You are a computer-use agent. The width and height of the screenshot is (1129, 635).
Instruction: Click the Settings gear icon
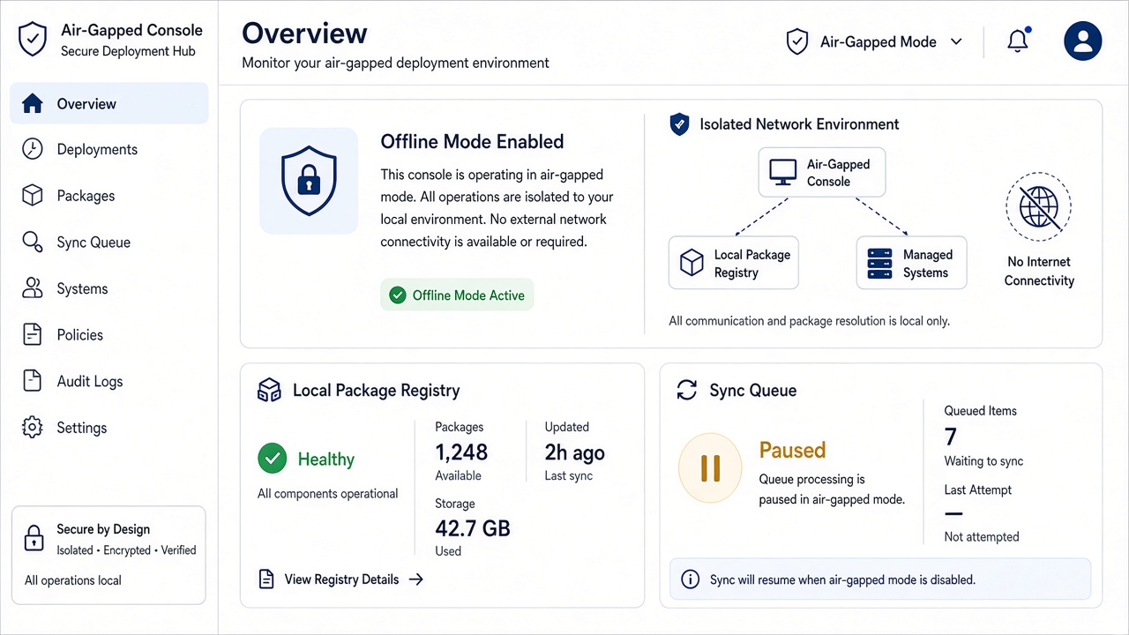point(33,428)
